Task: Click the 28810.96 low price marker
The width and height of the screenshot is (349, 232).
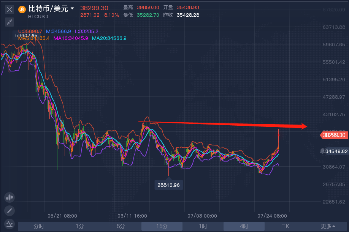Action: [168, 185]
